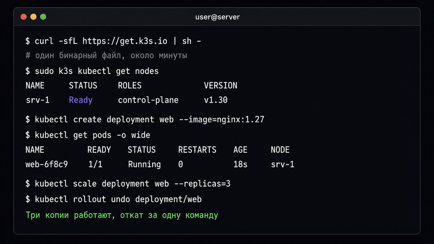This screenshot has width=434, height=244.
Task: Click the 18s age value
Action: 240,164
